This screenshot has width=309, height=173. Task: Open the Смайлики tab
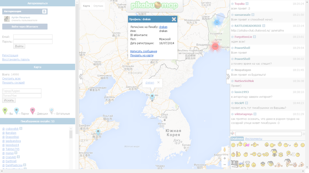pyautogui.click(x=237, y=139)
